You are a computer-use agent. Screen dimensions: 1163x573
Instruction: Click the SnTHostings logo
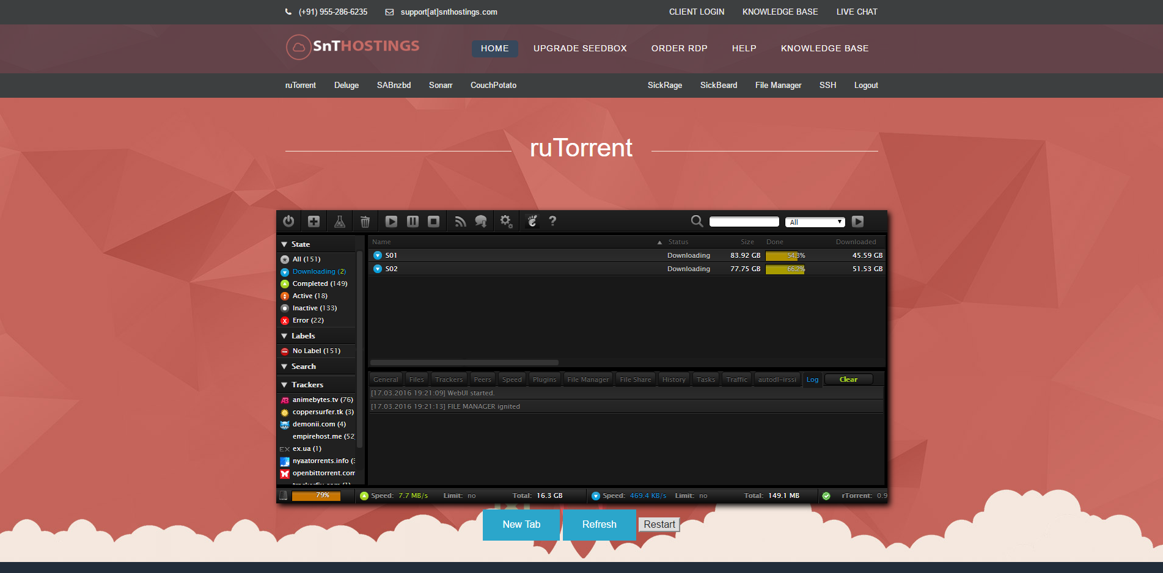pyautogui.click(x=353, y=47)
